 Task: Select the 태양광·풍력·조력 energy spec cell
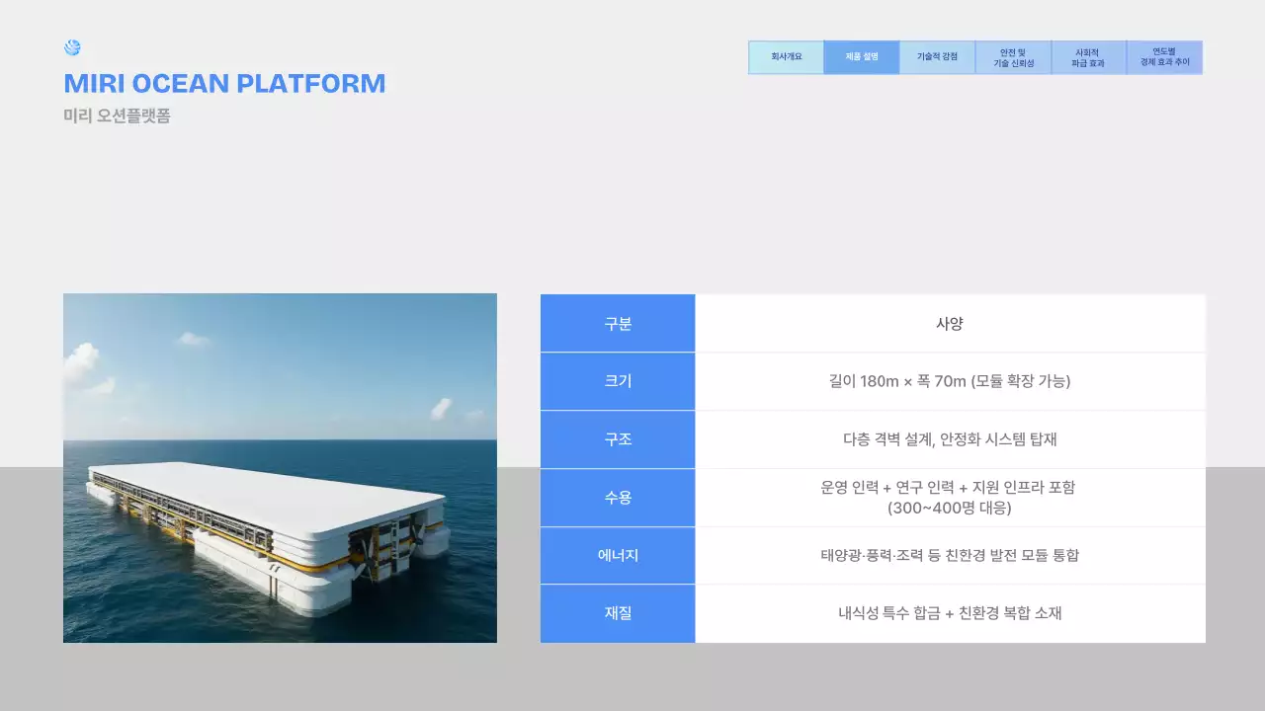(x=950, y=555)
